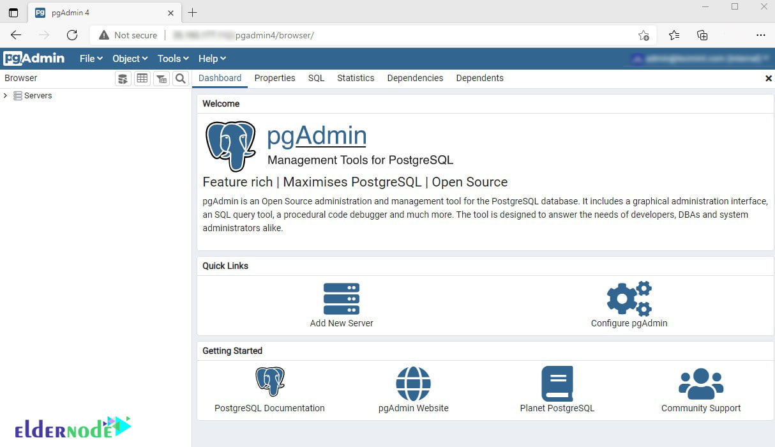Viewport: 775px width, 447px height.
Task: Click 'Management Tools for PostgreSQL' text
Action: 360,160
